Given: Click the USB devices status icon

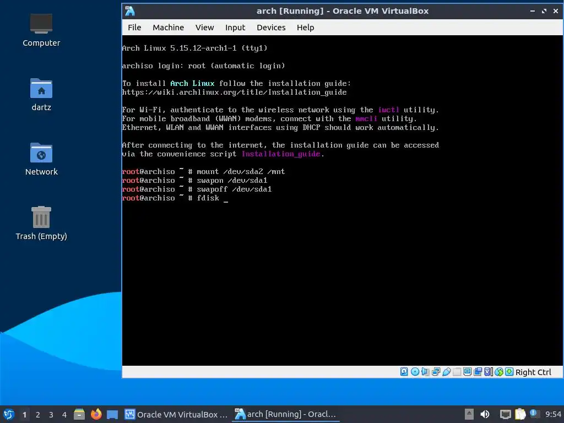Looking at the screenshot, I should coord(446,372).
